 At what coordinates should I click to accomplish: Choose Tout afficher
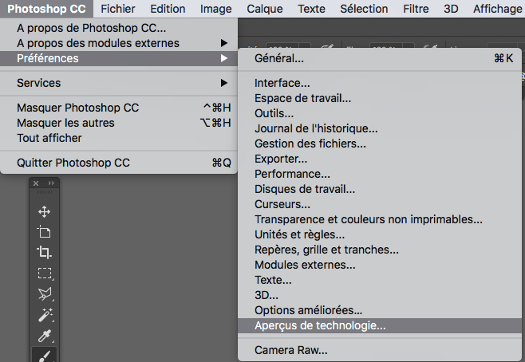[x=119, y=138]
